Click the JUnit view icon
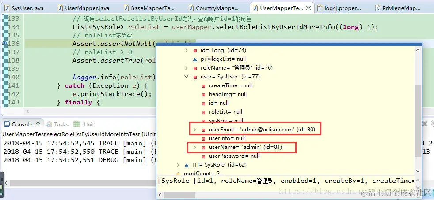 [76, 124]
